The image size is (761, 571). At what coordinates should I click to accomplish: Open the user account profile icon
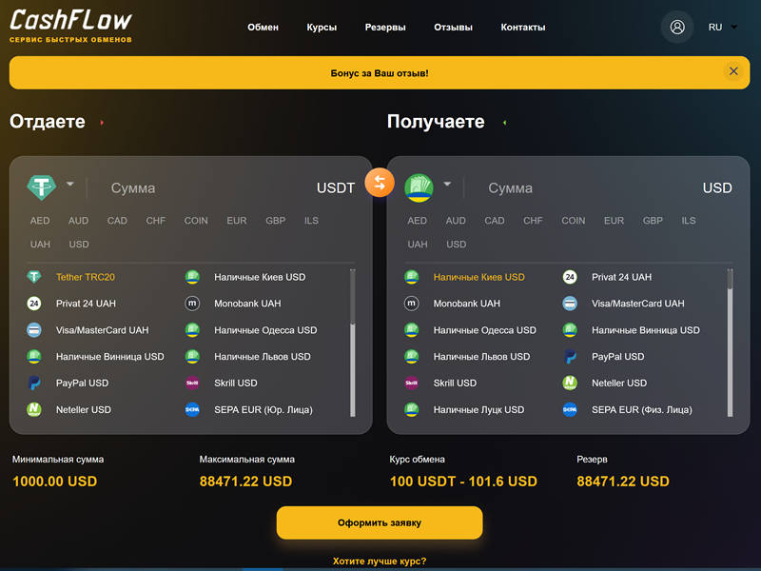[x=677, y=27]
